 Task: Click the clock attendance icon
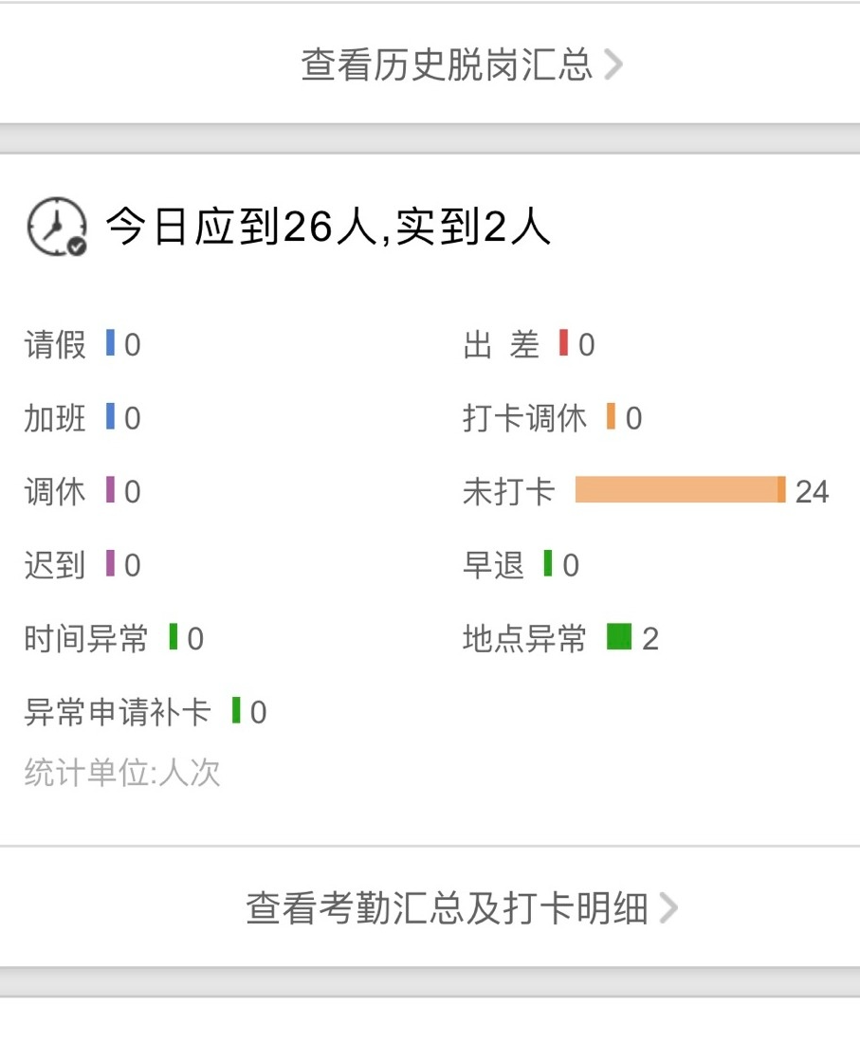pos(57,227)
